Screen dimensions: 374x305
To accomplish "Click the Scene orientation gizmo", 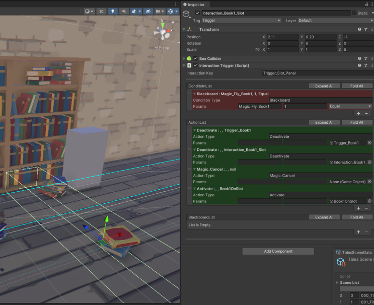I will (163, 32).
